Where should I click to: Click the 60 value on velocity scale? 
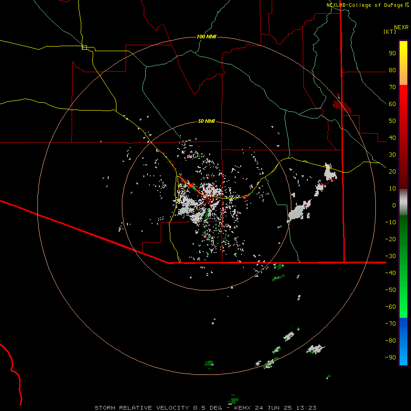click(392, 104)
